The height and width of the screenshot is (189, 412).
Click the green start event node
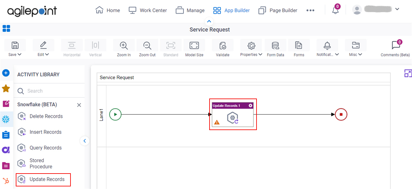click(x=115, y=114)
